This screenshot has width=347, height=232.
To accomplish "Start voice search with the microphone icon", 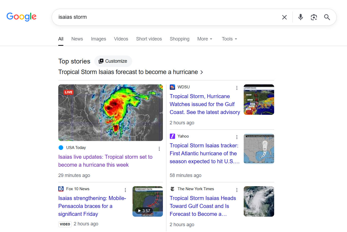I will click(300, 17).
